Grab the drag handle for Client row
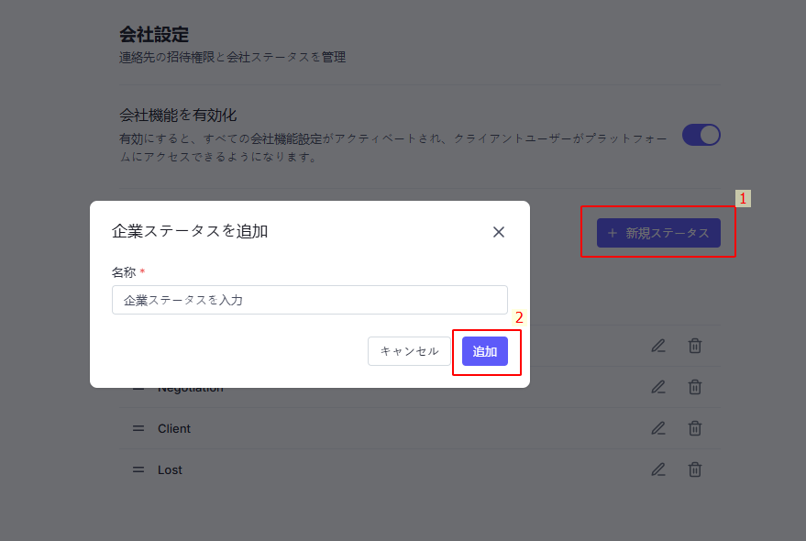This screenshot has height=541, width=806. (138, 428)
